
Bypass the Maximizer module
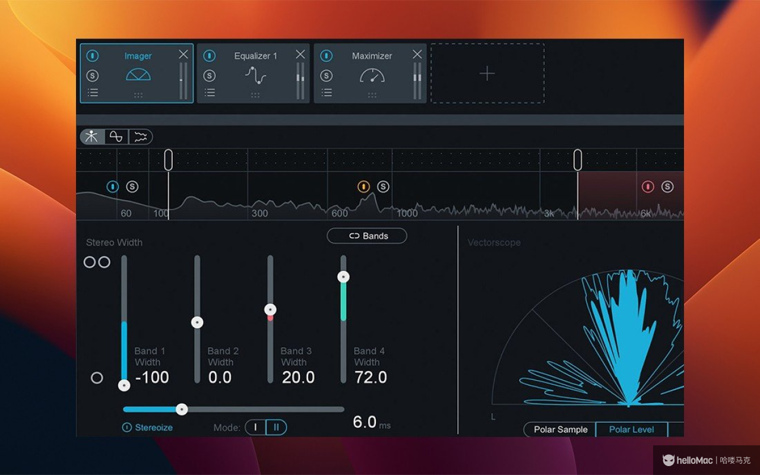(327, 56)
